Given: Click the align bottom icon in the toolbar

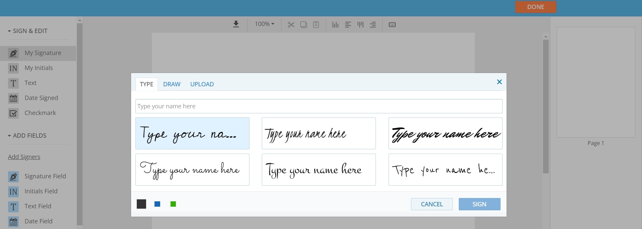Looking at the screenshot, I should (x=335, y=25).
